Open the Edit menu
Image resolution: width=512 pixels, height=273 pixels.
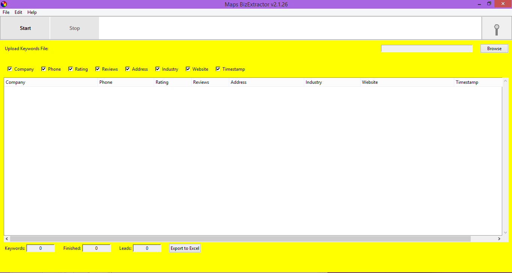pyautogui.click(x=18, y=12)
